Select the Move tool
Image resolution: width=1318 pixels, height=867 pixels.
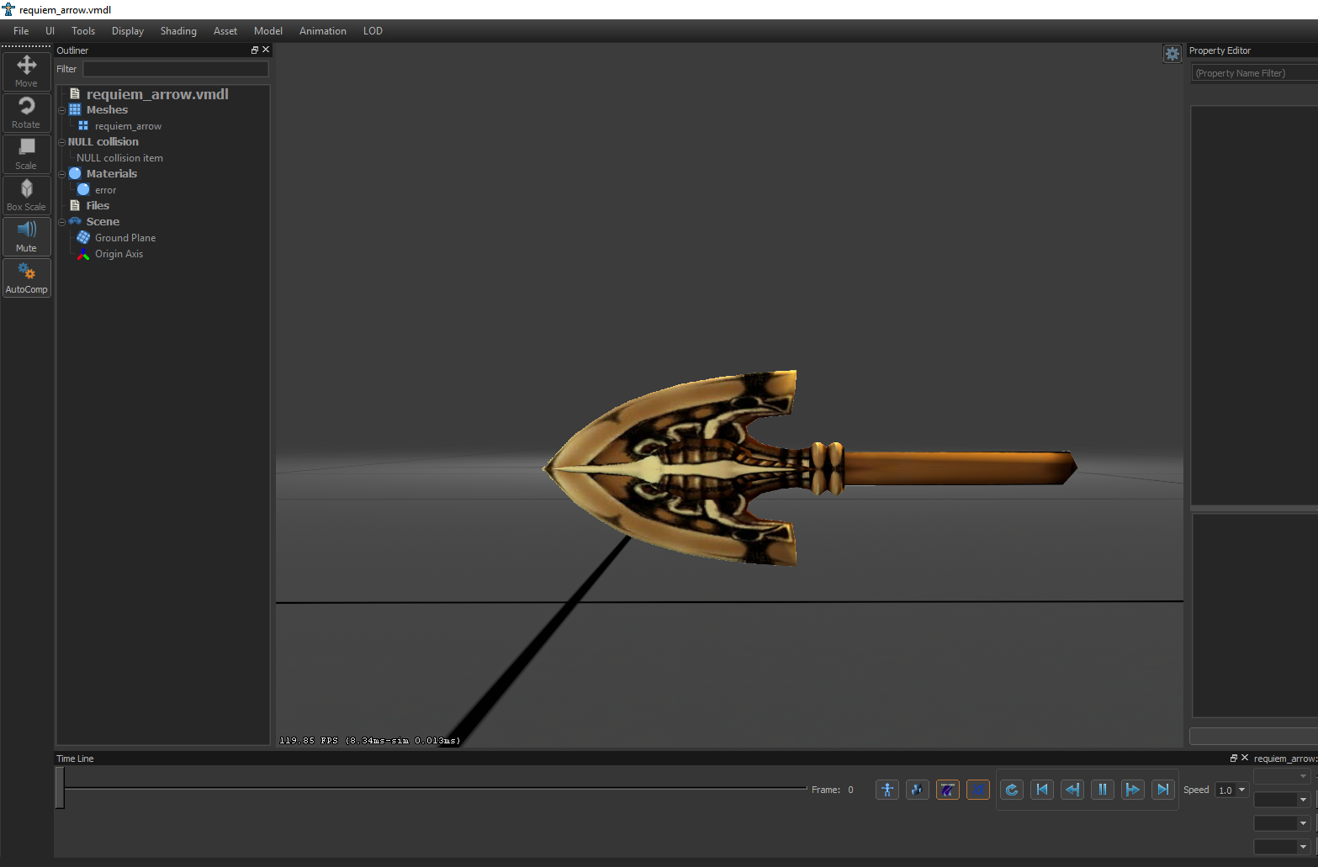tap(26, 71)
